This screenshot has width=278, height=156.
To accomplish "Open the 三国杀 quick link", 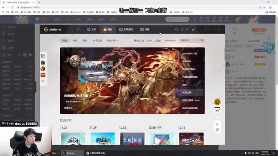I will pos(158,41).
